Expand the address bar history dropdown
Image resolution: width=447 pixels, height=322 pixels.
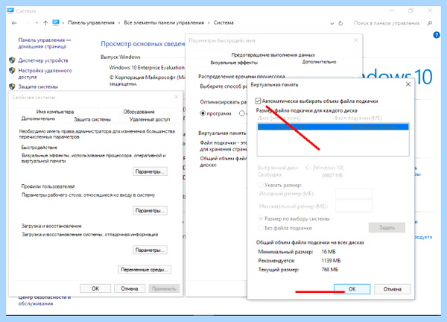[332, 23]
